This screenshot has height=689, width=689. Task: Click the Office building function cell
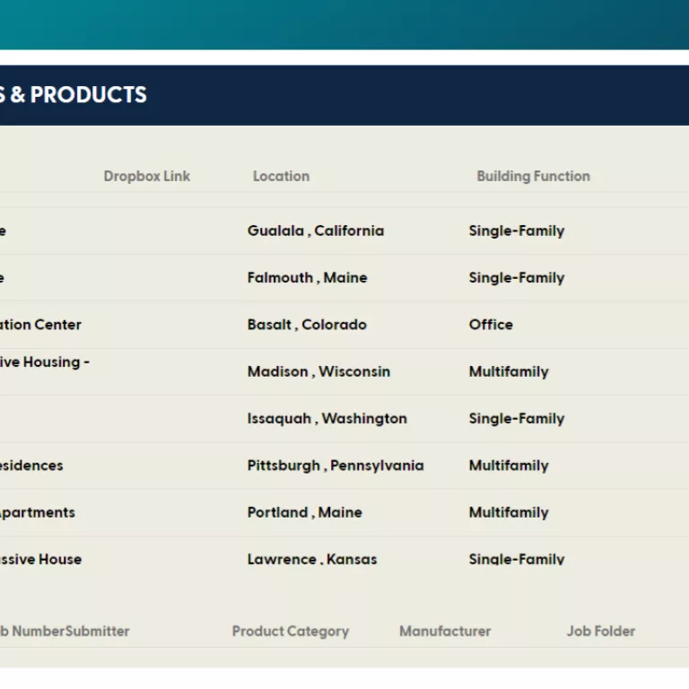pos(491,325)
